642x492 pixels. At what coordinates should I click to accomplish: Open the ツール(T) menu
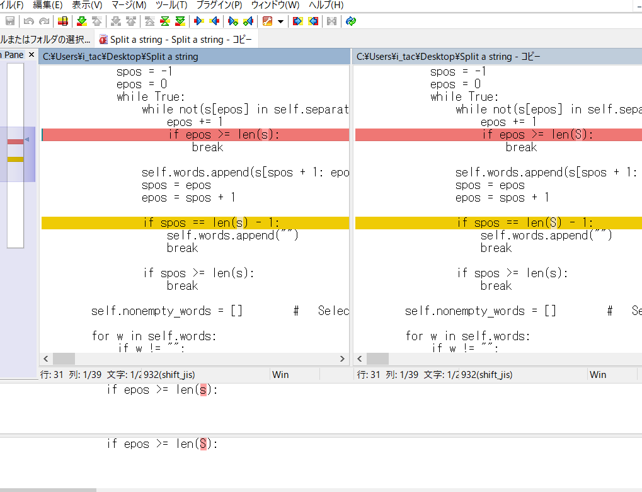[171, 5]
